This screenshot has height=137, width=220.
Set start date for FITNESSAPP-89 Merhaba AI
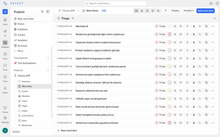pyautogui.click(x=175, y=26)
